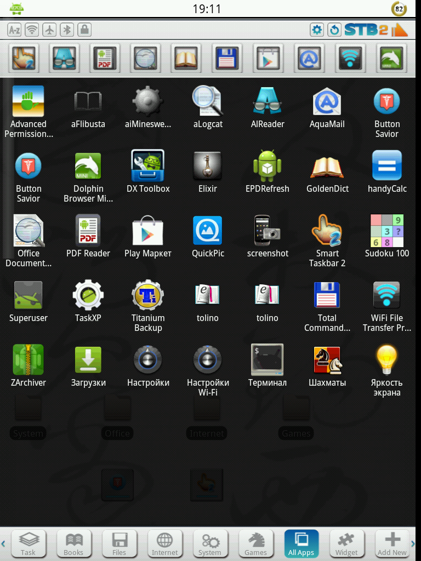421x561 pixels.
Task: Open ZArchiver app
Action: (x=29, y=365)
